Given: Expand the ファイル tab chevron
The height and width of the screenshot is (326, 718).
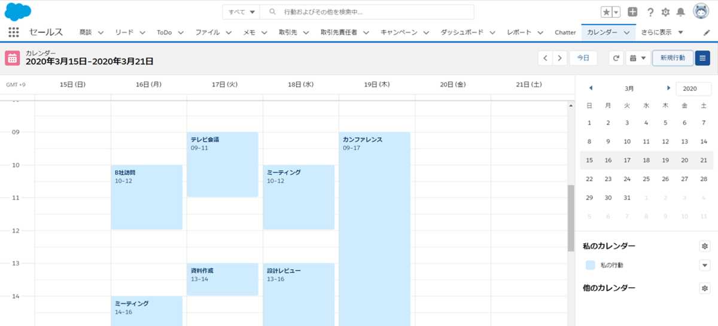Looking at the screenshot, I should 228,33.
